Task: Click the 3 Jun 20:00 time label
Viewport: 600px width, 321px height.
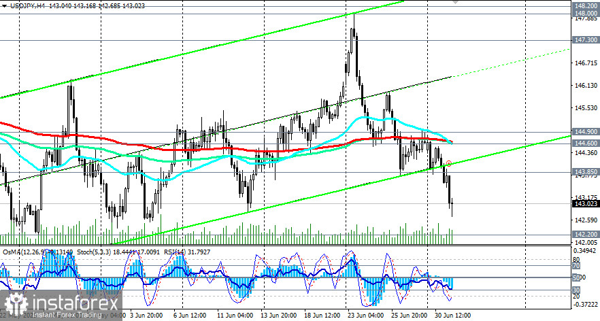Action: point(146,316)
